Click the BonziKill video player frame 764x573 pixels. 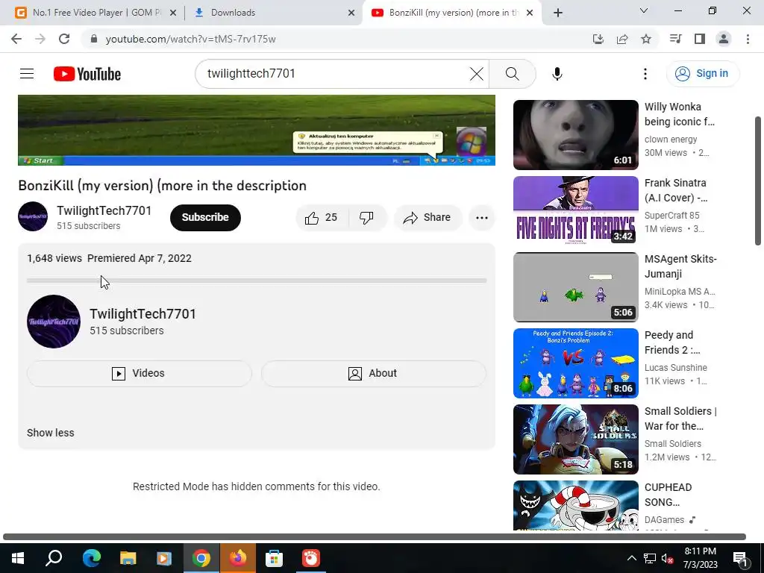point(257,130)
